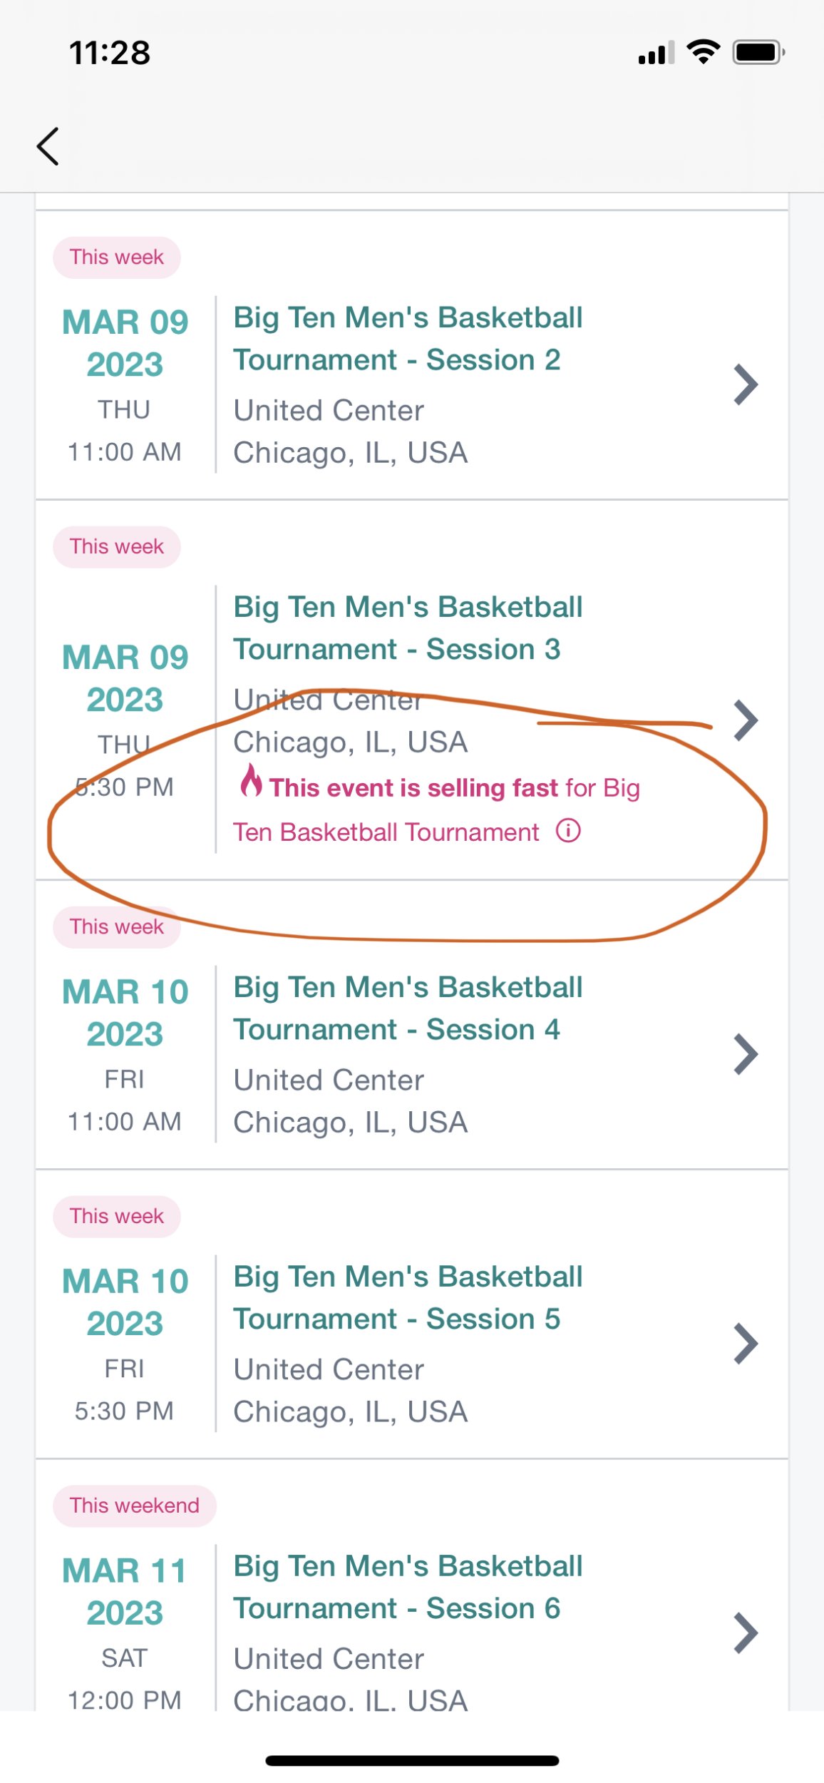Tap the info icon after Basketball Tournament
824x1783 pixels.
568,831
